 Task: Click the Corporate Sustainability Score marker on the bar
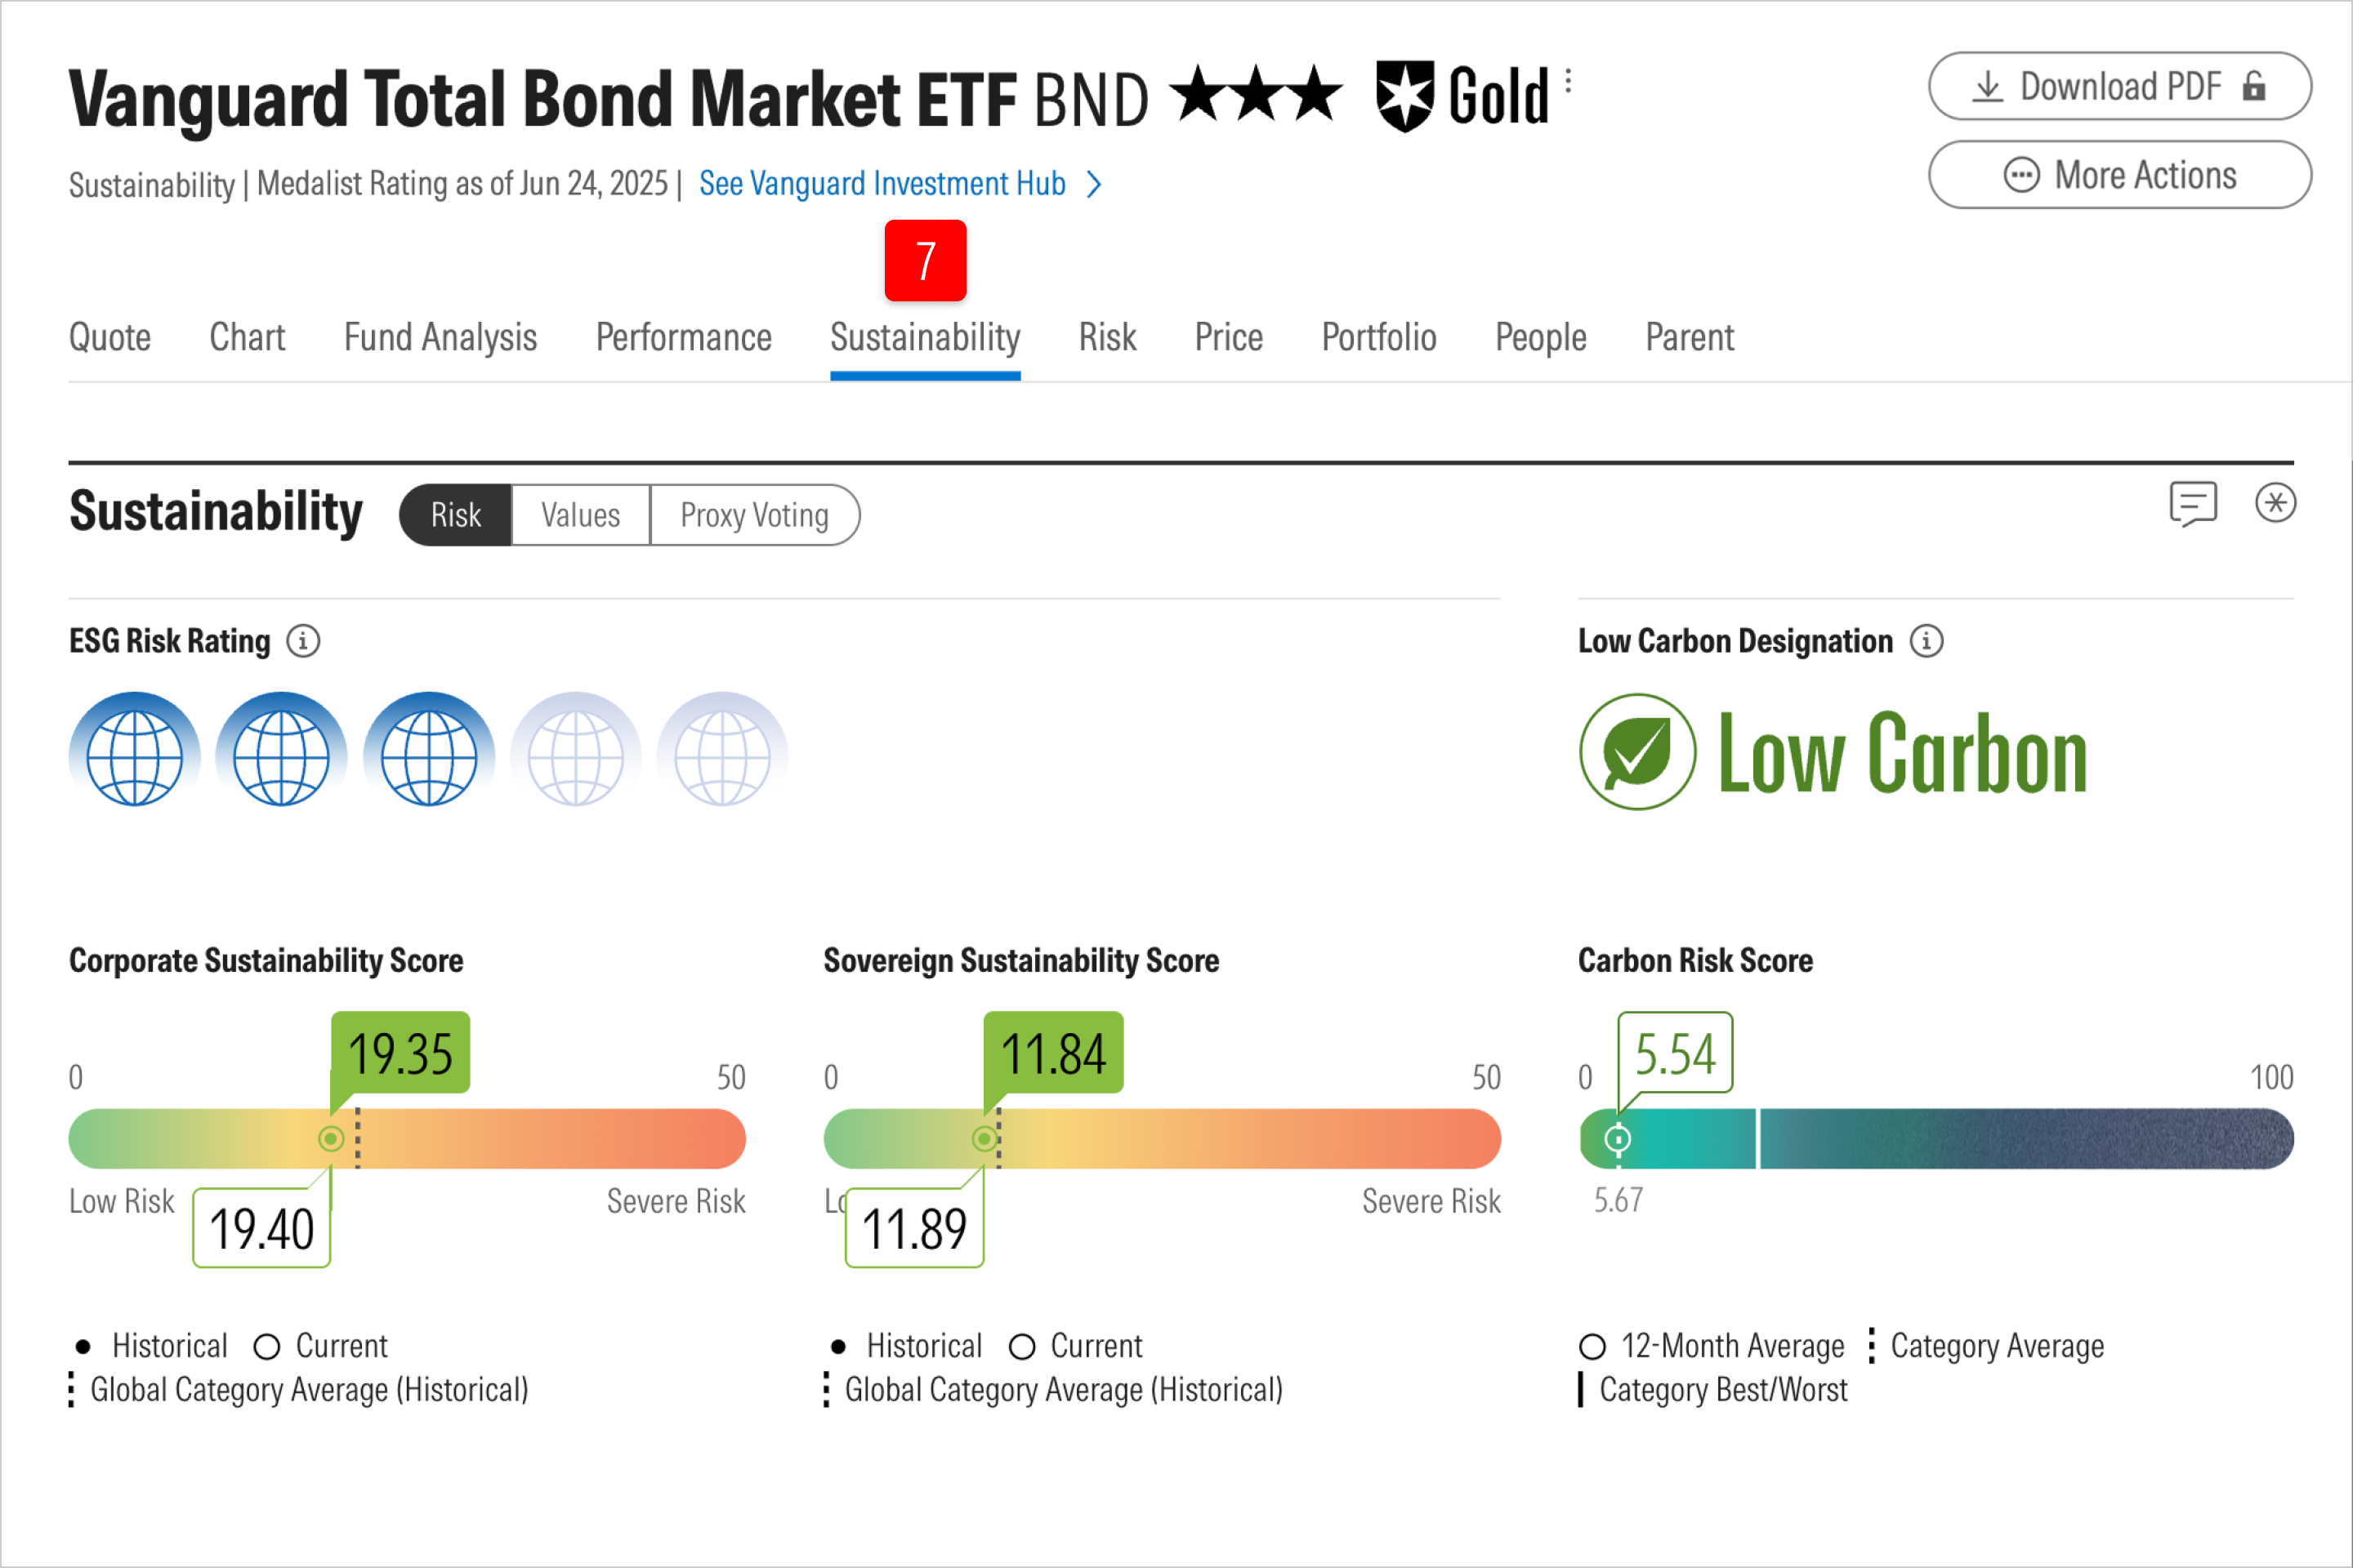[x=331, y=1139]
